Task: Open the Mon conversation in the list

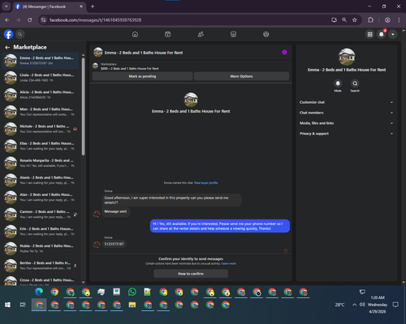Action: pos(41,112)
